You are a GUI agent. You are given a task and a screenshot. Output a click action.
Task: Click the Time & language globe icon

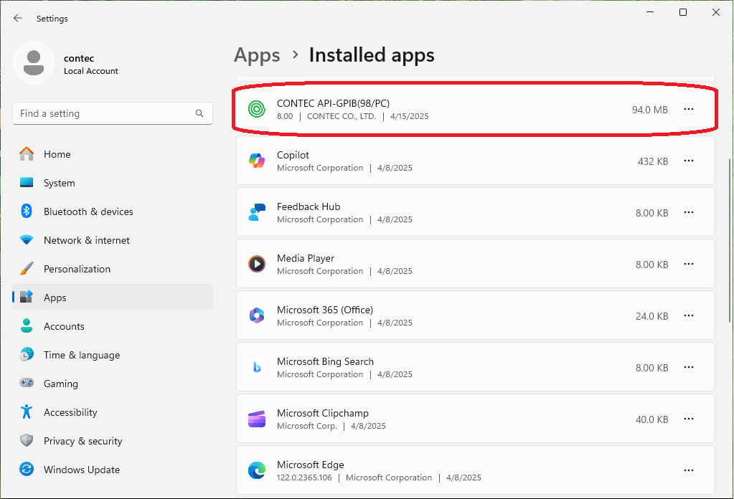[27, 354]
